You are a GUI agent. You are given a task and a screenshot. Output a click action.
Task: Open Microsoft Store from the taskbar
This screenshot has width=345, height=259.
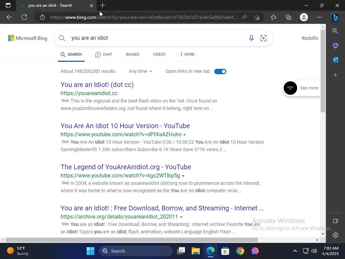tap(225, 251)
